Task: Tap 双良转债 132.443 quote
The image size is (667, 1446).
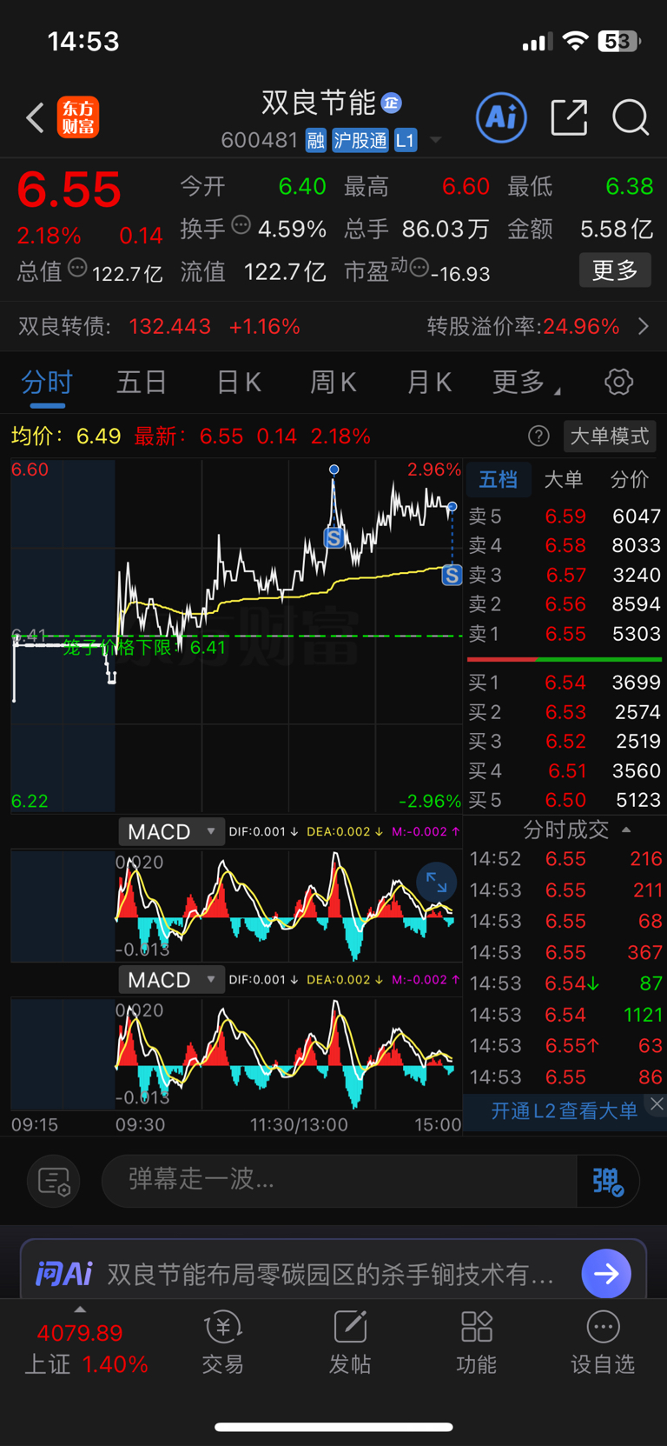Action: click(159, 326)
